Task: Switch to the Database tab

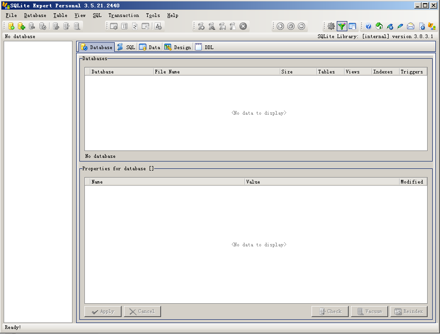Action: [x=96, y=47]
